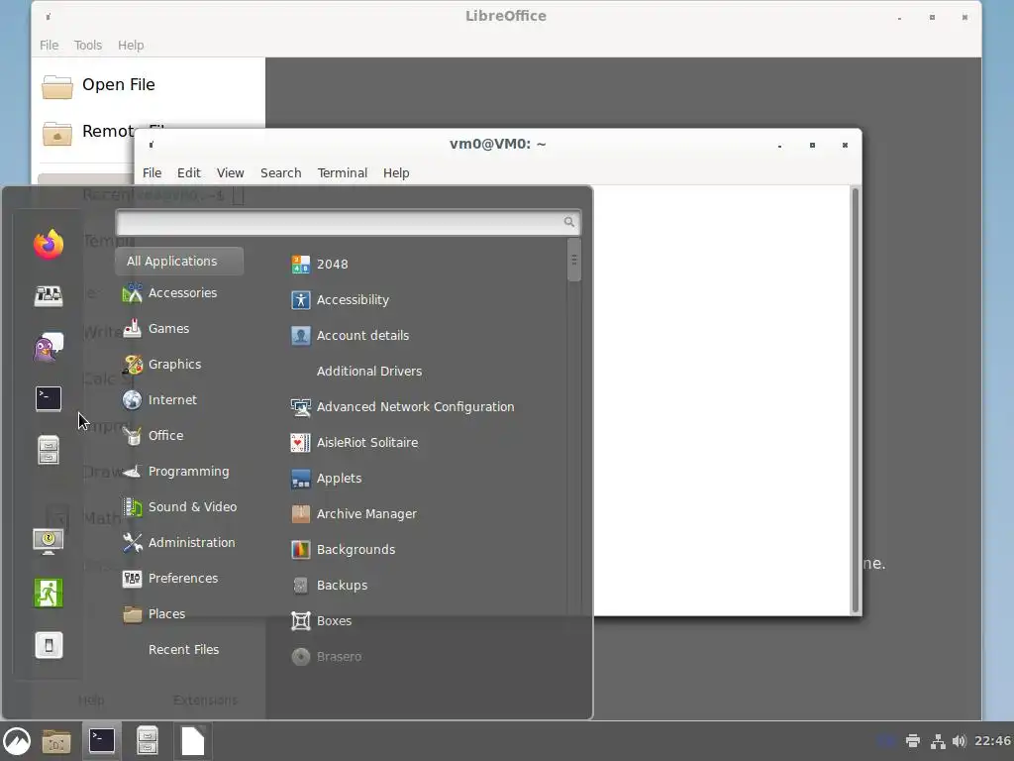Viewport: 1014px width, 761px height.
Task: Open LibreOffice Tools menu
Action: (x=88, y=45)
